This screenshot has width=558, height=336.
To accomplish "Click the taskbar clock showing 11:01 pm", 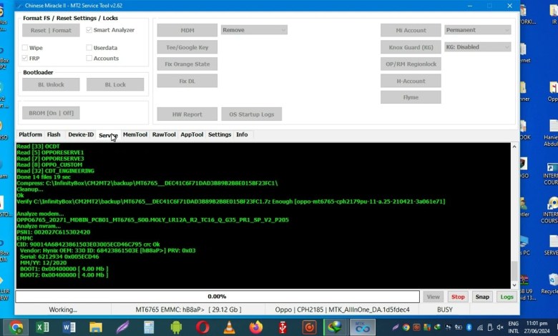I will pos(537,327).
